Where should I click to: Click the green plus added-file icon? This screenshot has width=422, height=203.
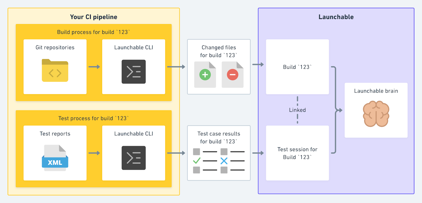[205, 75]
